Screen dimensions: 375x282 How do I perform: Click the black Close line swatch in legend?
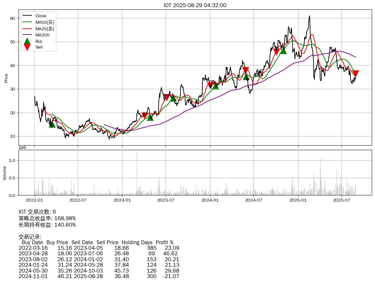(x=27, y=16)
